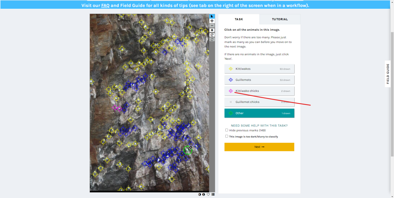Click the blue Guillemots crosshair icon
This screenshot has height=198, width=394.
[x=231, y=80]
